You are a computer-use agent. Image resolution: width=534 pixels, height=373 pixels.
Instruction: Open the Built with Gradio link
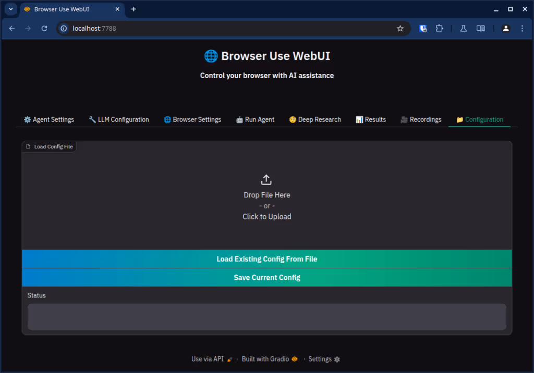(270, 359)
